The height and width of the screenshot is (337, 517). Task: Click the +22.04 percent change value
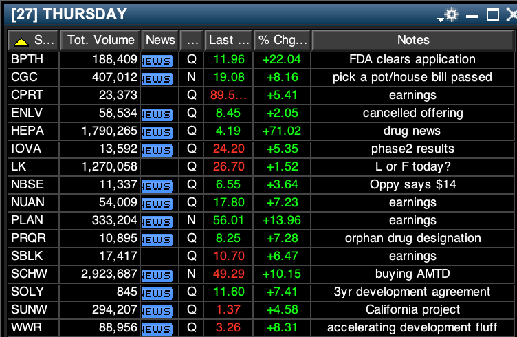click(282, 59)
